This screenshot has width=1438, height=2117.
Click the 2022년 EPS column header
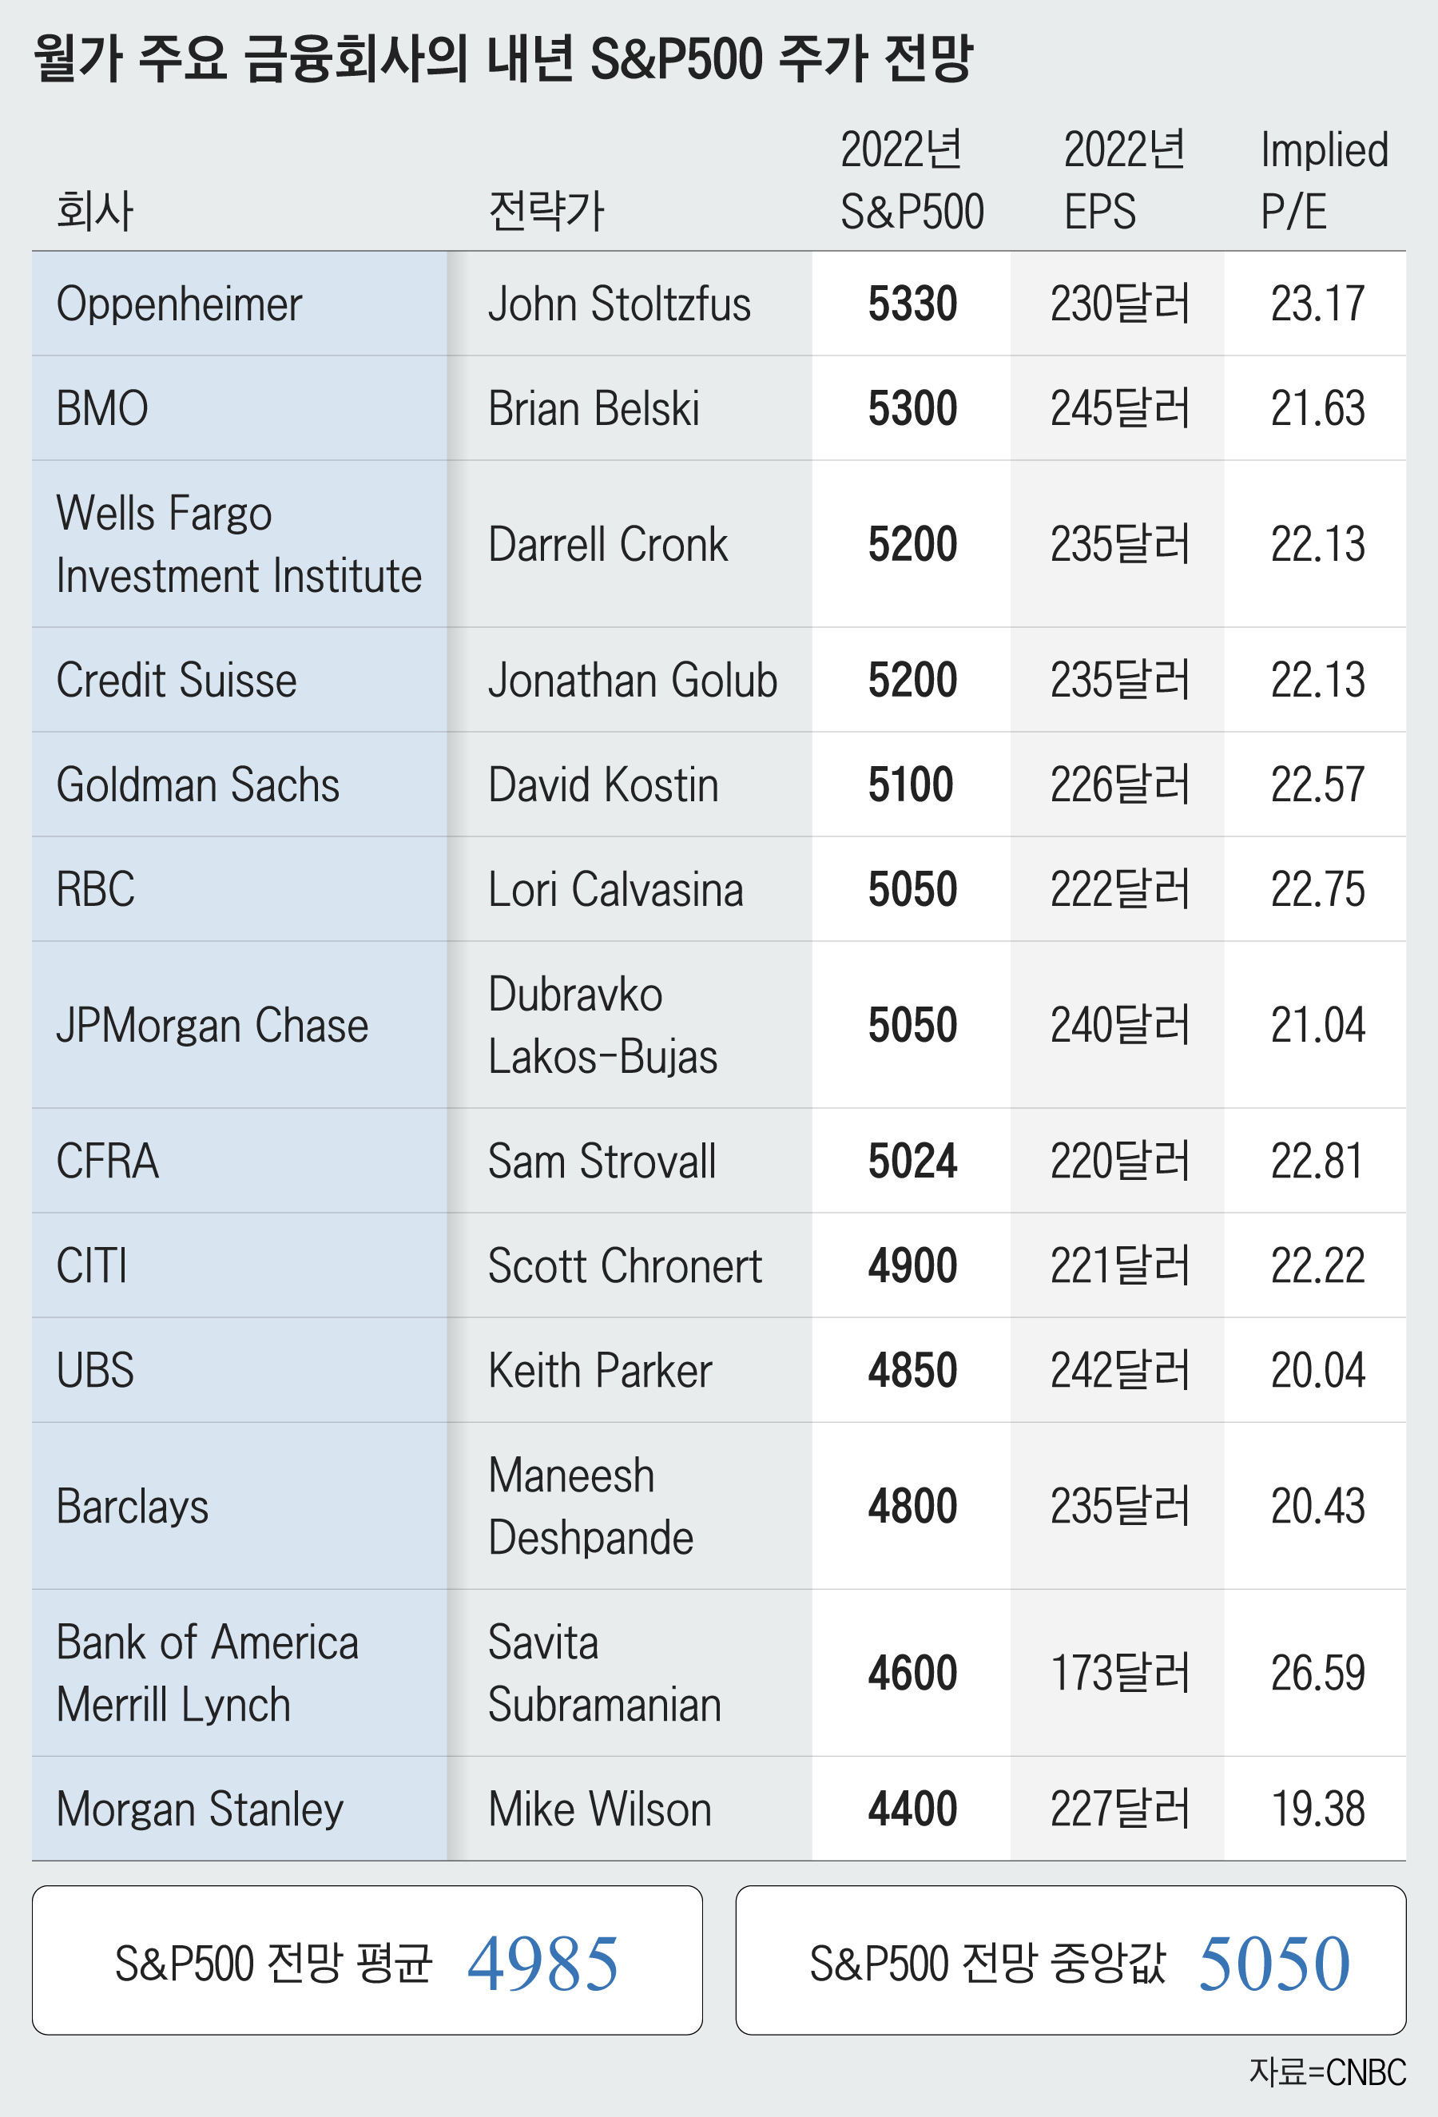pyautogui.click(x=1124, y=181)
